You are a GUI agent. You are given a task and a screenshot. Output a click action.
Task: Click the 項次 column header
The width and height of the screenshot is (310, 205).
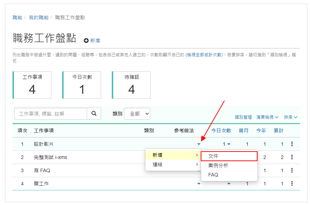tap(22, 130)
